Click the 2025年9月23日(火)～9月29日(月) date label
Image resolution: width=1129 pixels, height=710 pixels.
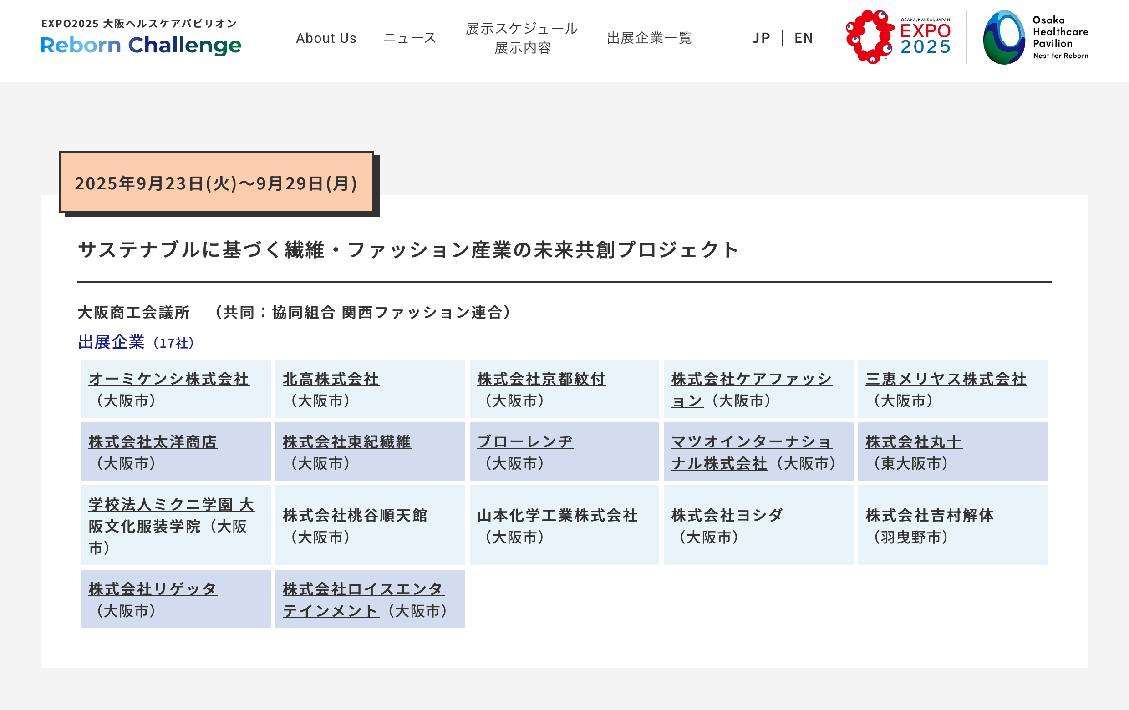pos(216,183)
